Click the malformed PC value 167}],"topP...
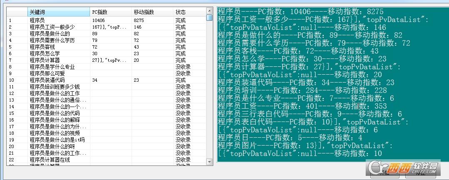Screen dimensions: 449x180 (109, 27)
